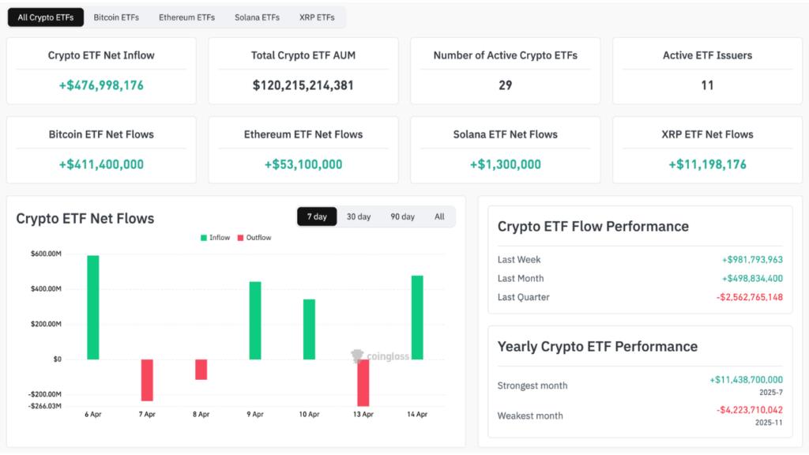Select the All Crypto ETFs tab
The image size is (809, 455).
click(45, 17)
